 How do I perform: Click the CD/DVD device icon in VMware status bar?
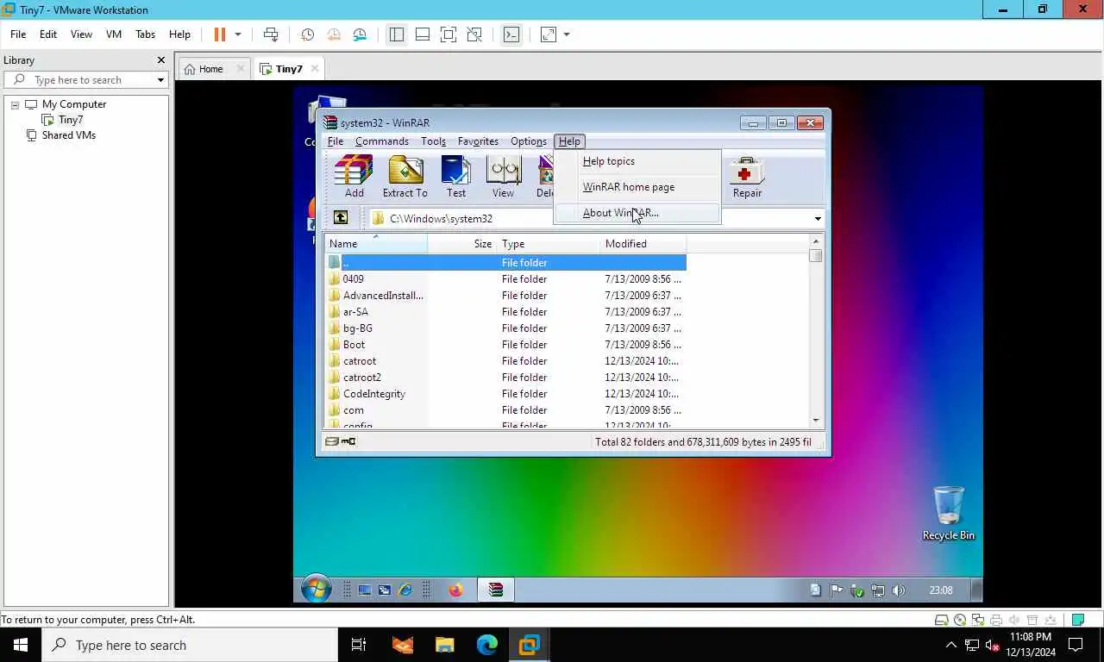tap(960, 620)
